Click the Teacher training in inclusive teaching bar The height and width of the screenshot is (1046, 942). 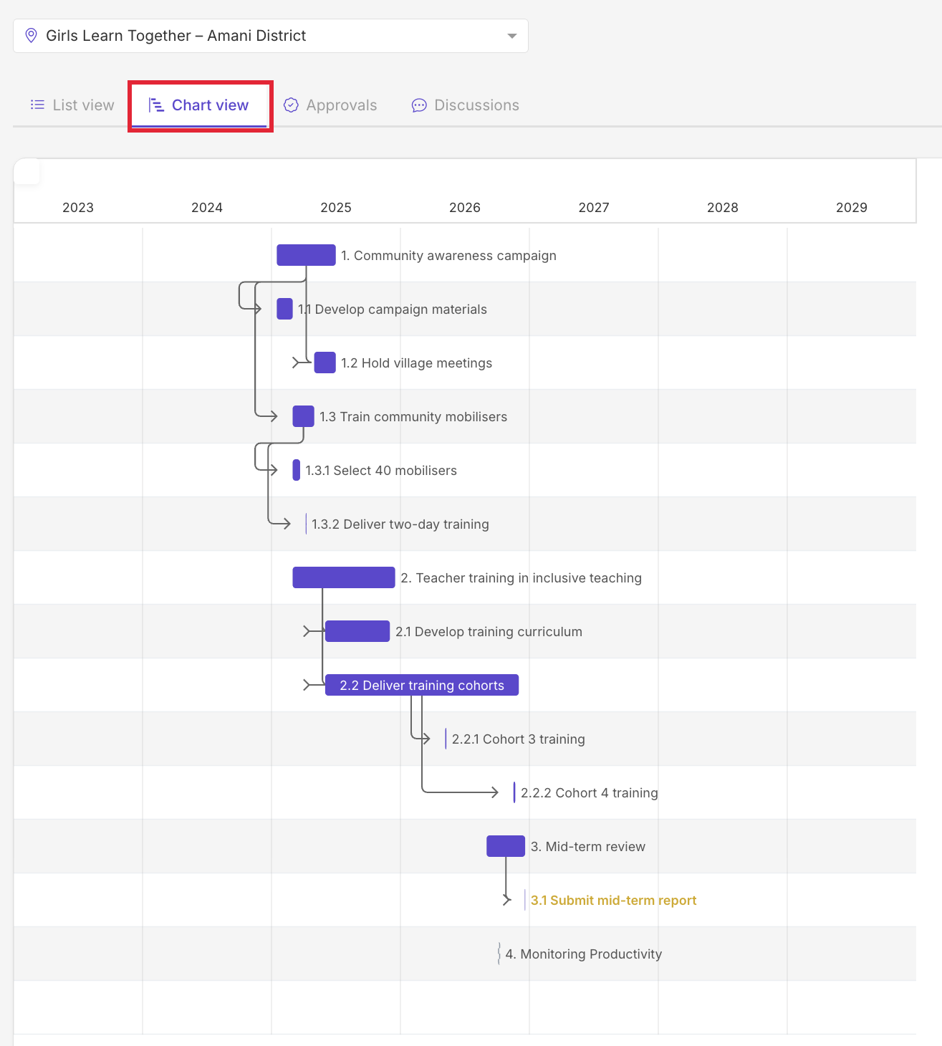344,577
